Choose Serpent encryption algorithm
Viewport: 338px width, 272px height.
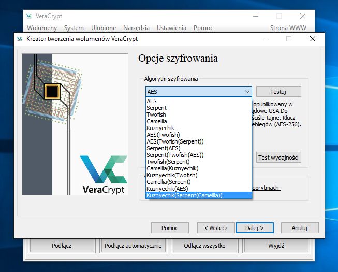pyautogui.click(x=199, y=108)
